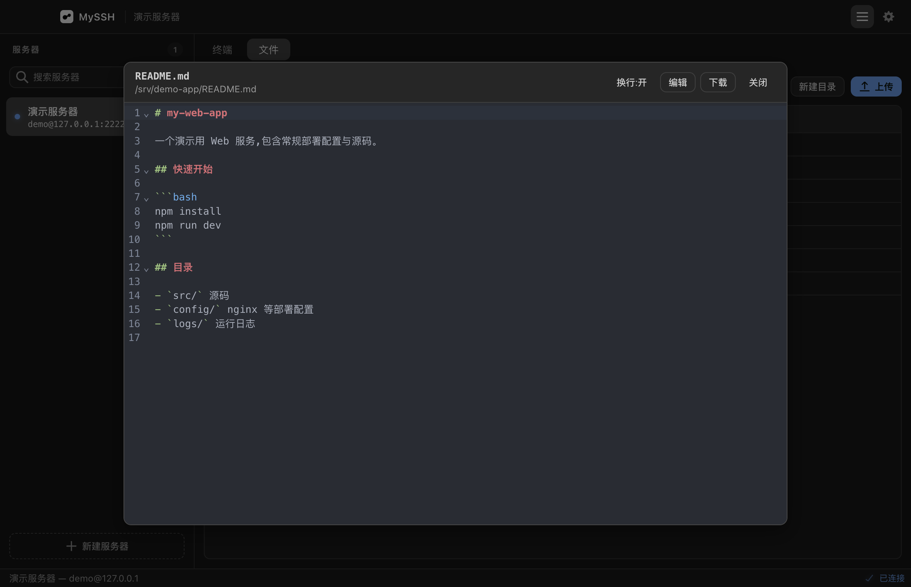Click status bar text 演示服务器 — demo@127.0.0.1
The width and height of the screenshot is (911, 587).
74,578
